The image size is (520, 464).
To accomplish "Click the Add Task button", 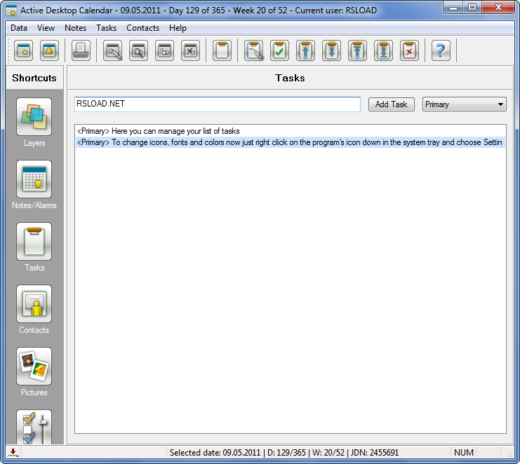I will tap(392, 104).
